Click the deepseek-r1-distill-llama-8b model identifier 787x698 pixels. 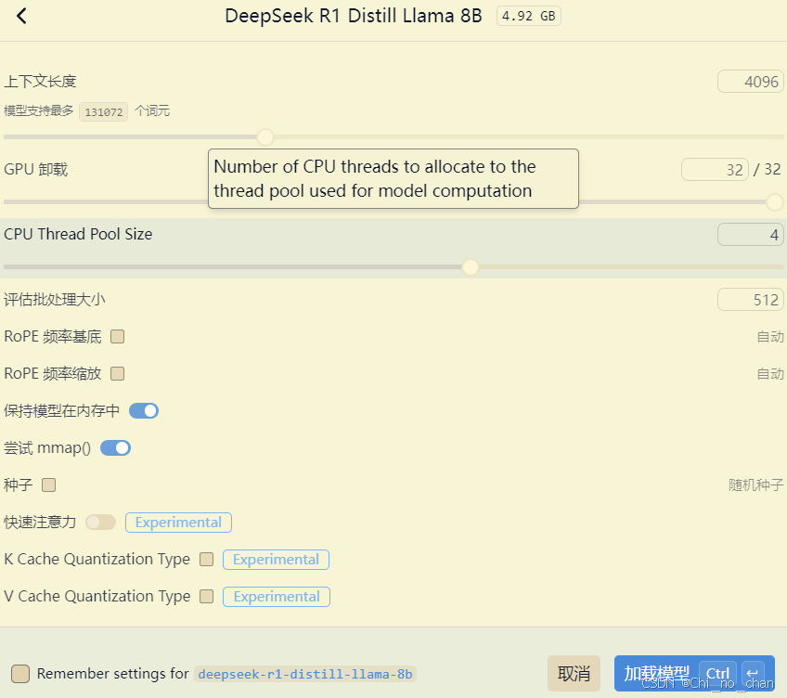pyautogui.click(x=305, y=673)
